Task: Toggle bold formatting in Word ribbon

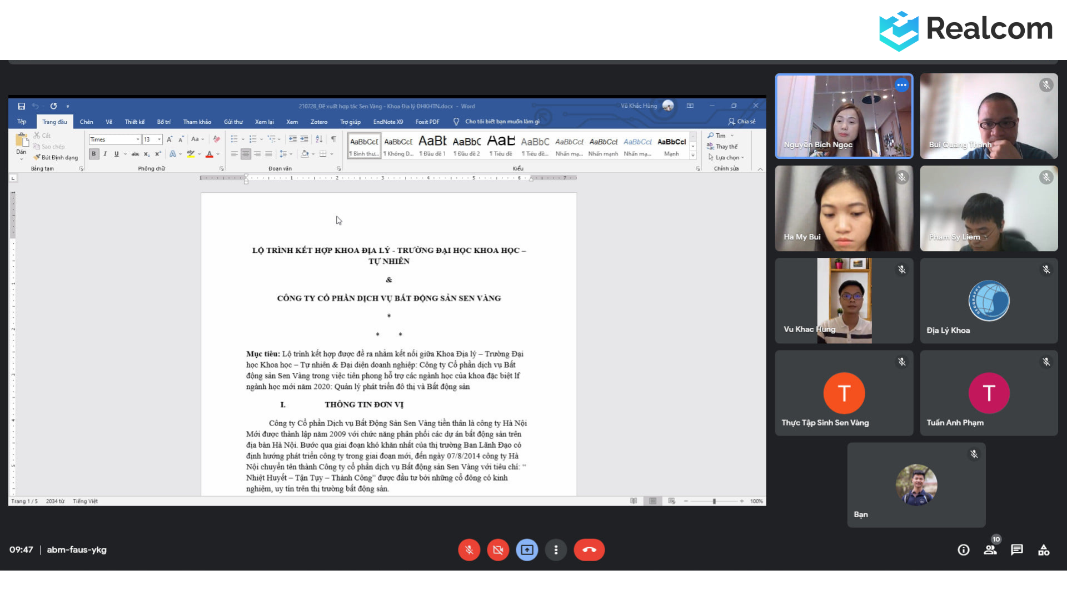Action: coord(94,154)
